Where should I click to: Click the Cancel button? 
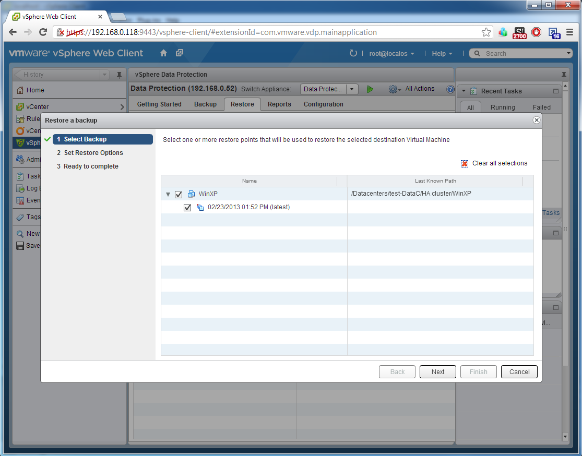click(519, 372)
